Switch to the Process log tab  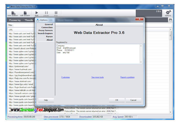(x=15, y=20)
